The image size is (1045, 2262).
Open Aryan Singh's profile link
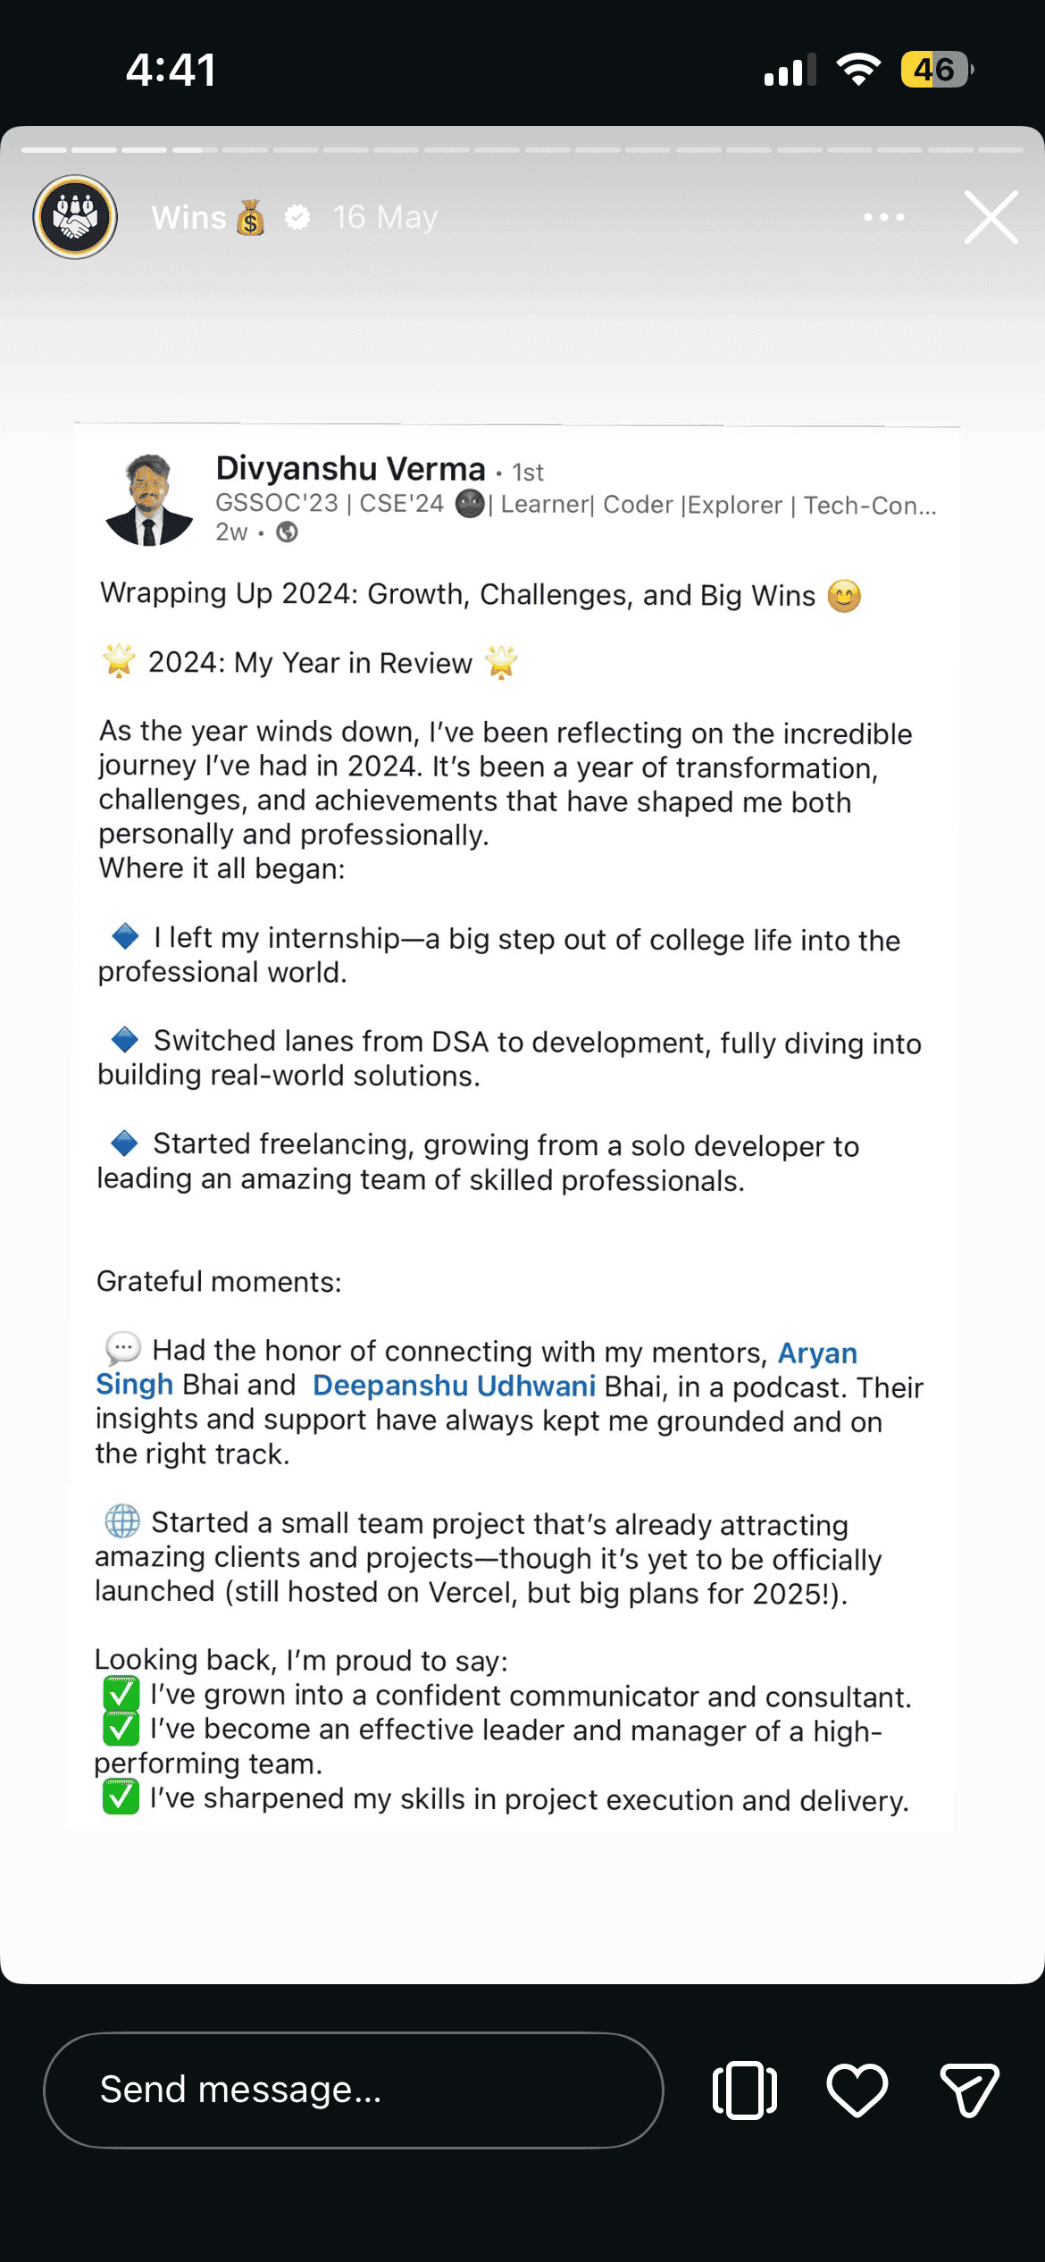(x=817, y=1353)
